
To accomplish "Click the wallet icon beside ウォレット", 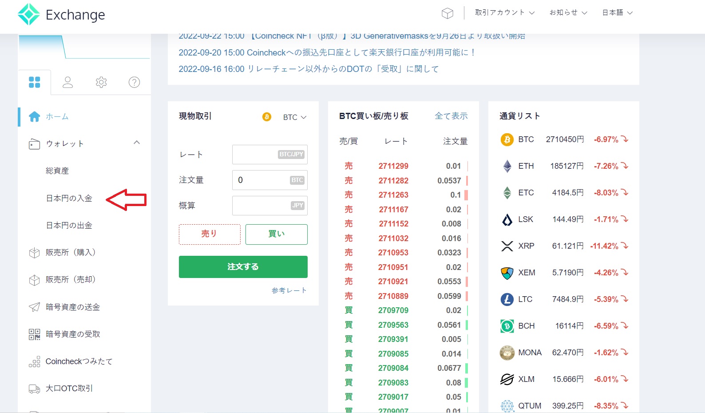I will [34, 144].
